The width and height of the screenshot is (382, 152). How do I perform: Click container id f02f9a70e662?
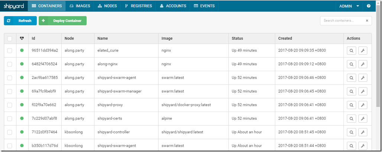click(x=44, y=105)
